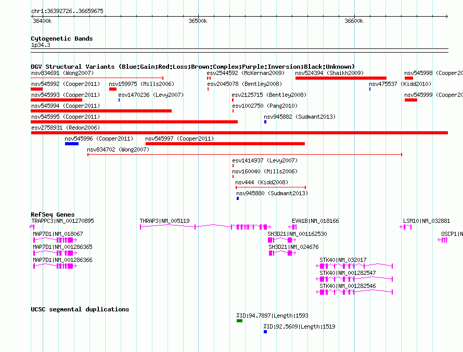Viewport: 463px width, 352px height.
Task: Open the RefSeq Genes track title
Action: coord(53,215)
